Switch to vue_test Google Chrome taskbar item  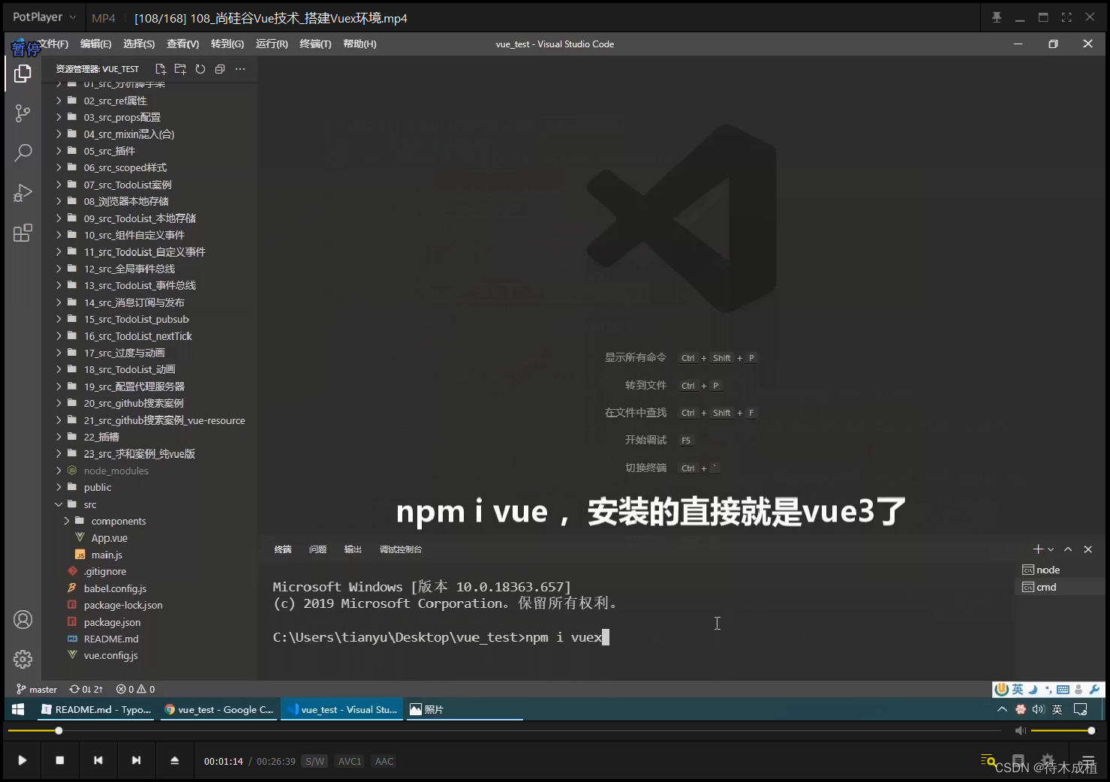[x=218, y=709]
